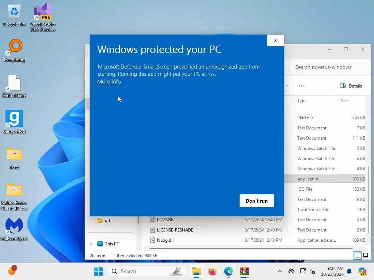
Task: Close the SmartScreen dialog with X
Action: (276, 40)
